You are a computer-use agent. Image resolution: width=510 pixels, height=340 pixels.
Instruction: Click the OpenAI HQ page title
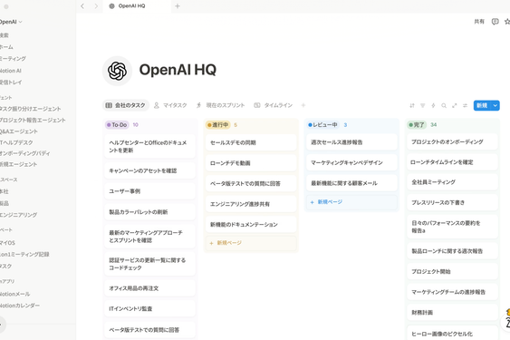(x=178, y=70)
